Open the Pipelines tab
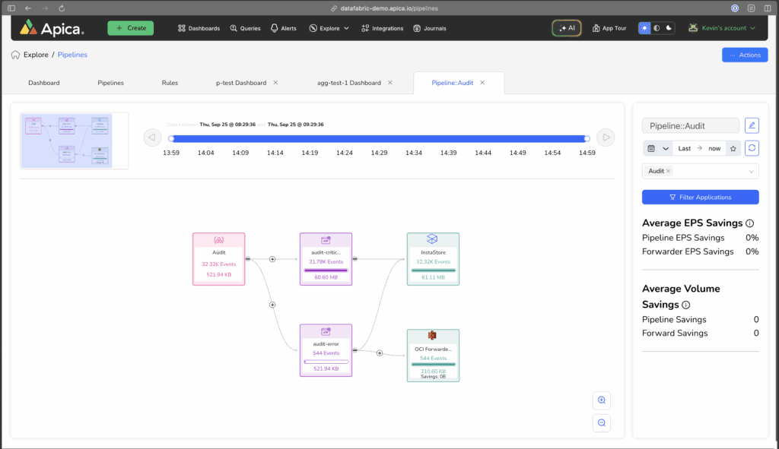779x449 pixels. click(110, 83)
